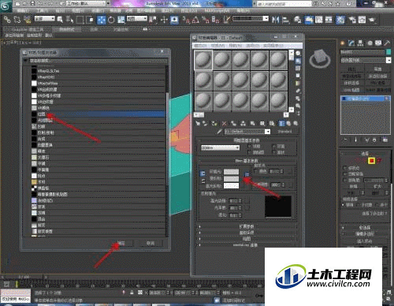The height and width of the screenshot is (306, 394).
Task: Click the Get Material icon
Action: point(198,123)
